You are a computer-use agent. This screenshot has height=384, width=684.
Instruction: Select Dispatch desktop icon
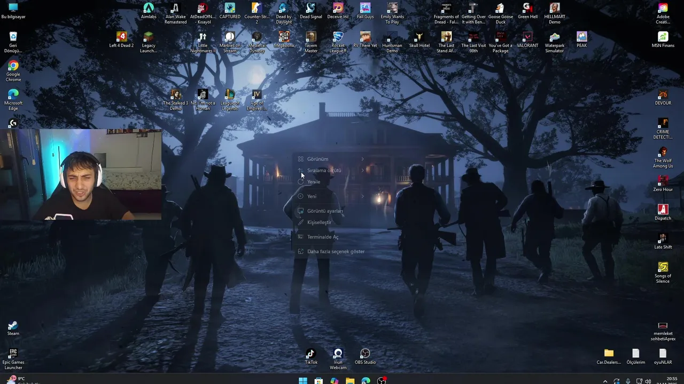click(663, 212)
